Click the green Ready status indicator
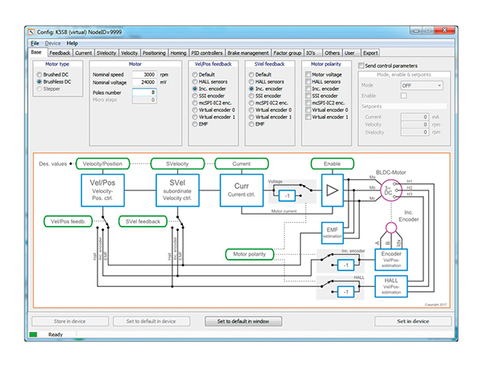This screenshot has height=365, width=483. 33,334
